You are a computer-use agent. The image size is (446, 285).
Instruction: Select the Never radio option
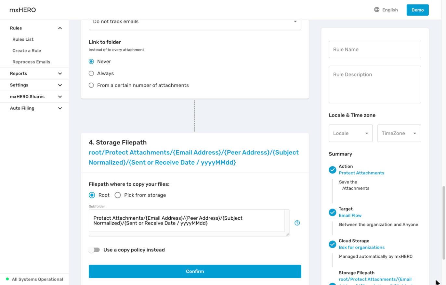(91, 61)
